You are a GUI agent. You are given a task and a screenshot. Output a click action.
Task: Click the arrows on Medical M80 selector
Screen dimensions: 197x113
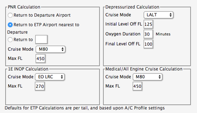pyautogui.click(x=159, y=77)
